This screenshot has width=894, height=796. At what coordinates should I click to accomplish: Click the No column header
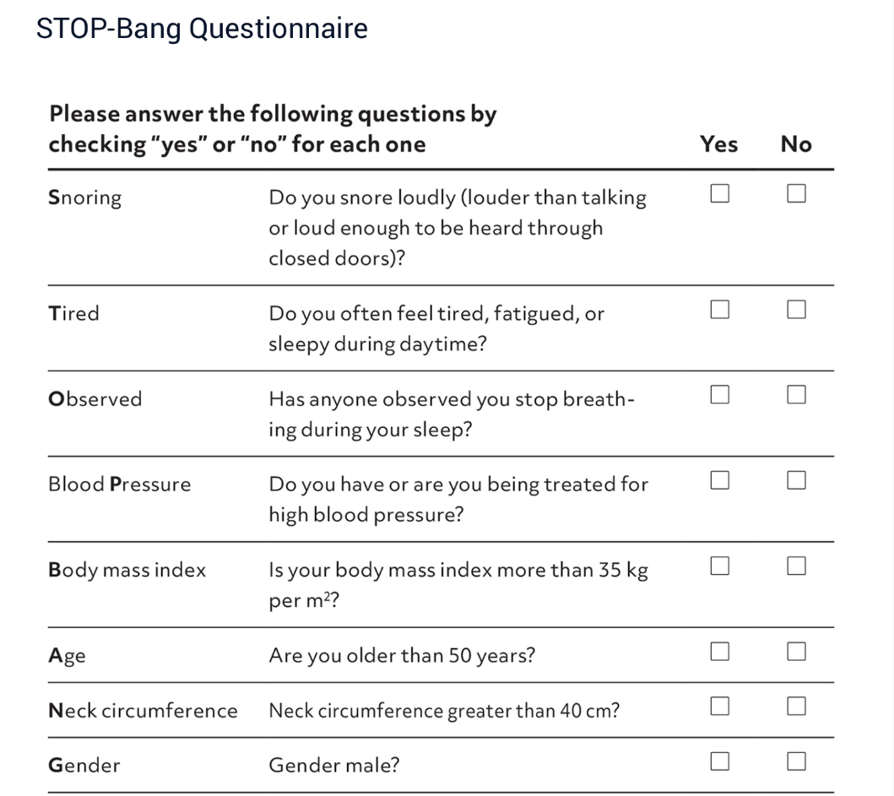point(796,143)
